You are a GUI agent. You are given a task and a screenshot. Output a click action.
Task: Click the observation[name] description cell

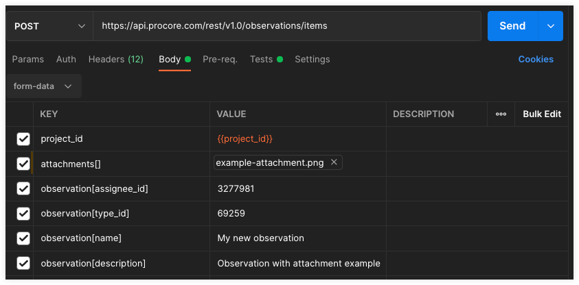tap(477, 238)
